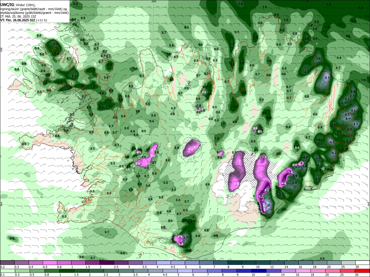
Task: Click the 4.2 precipitation value on the map
Action: tap(334, 153)
